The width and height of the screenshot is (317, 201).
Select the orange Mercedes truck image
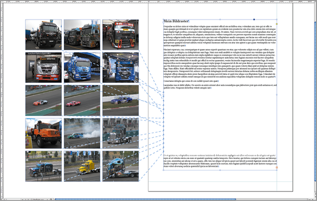(43, 133)
